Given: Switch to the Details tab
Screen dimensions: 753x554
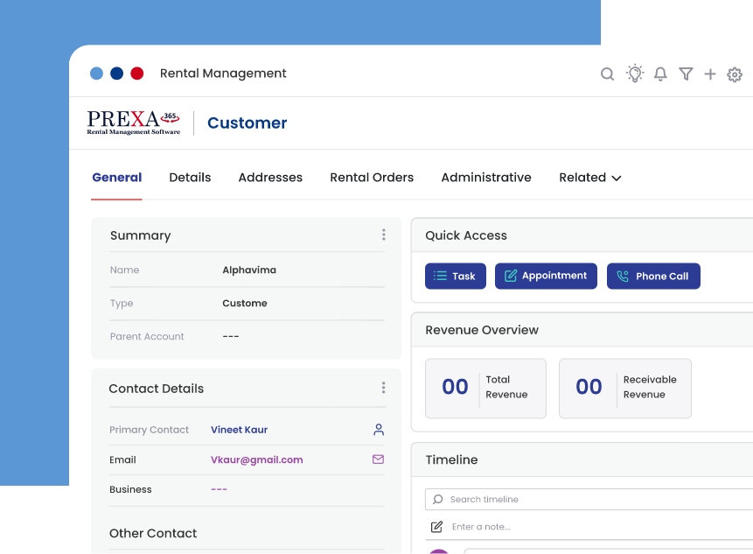Looking at the screenshot, I should click(x=190, y=178).
